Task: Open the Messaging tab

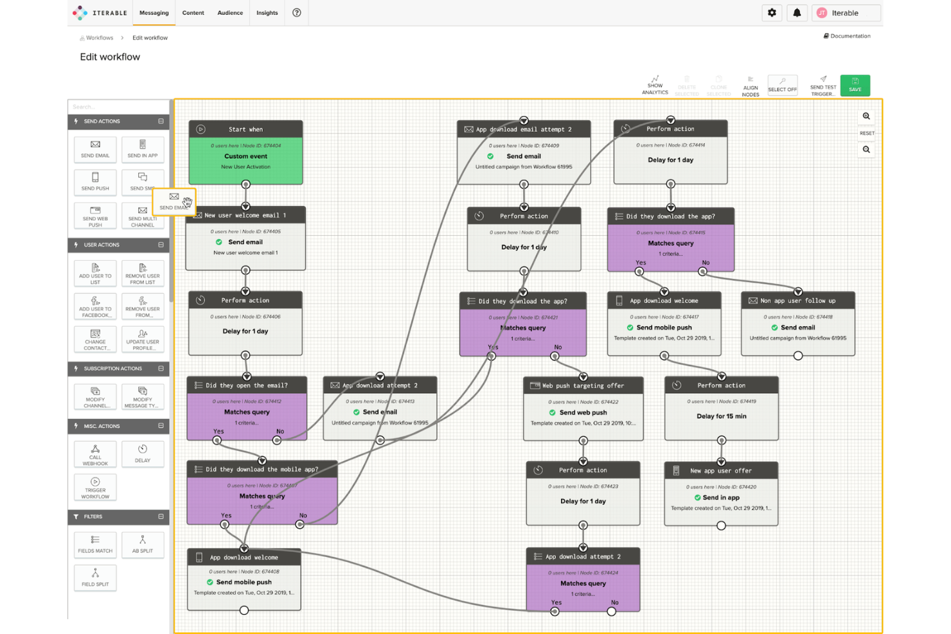Action: [x=154, y=13]
